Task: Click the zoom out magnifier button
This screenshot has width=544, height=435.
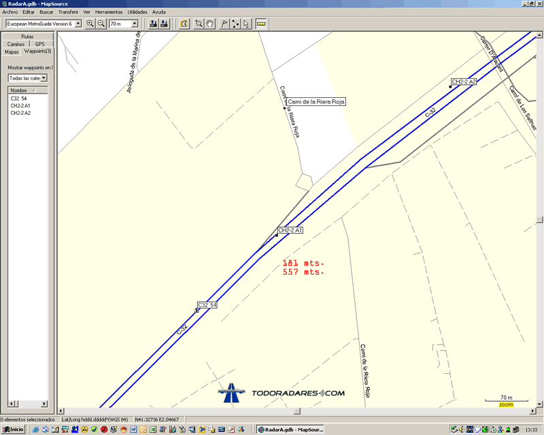Action: [x=101, y=24]
